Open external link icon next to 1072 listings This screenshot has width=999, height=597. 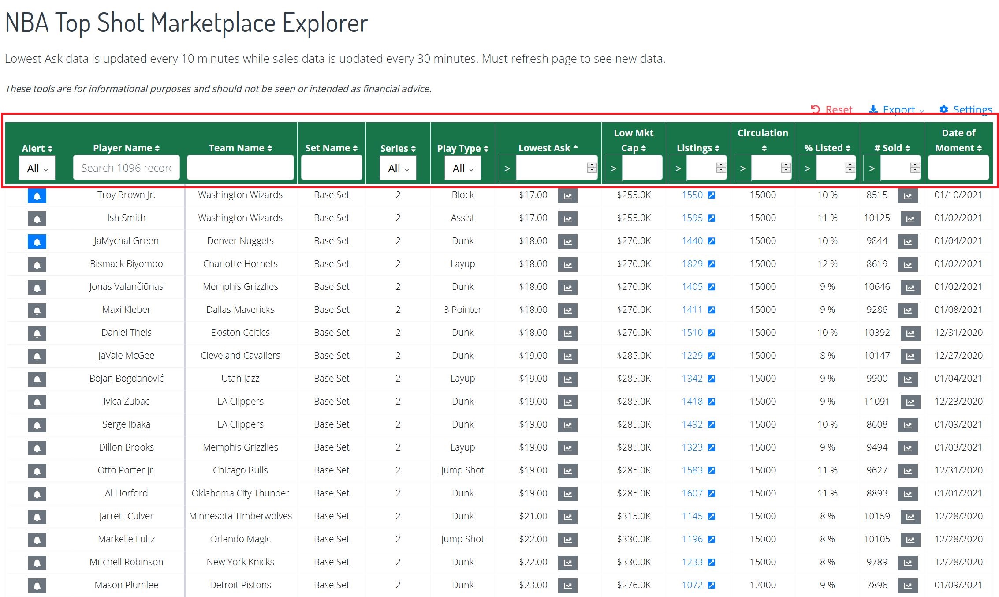712,585
